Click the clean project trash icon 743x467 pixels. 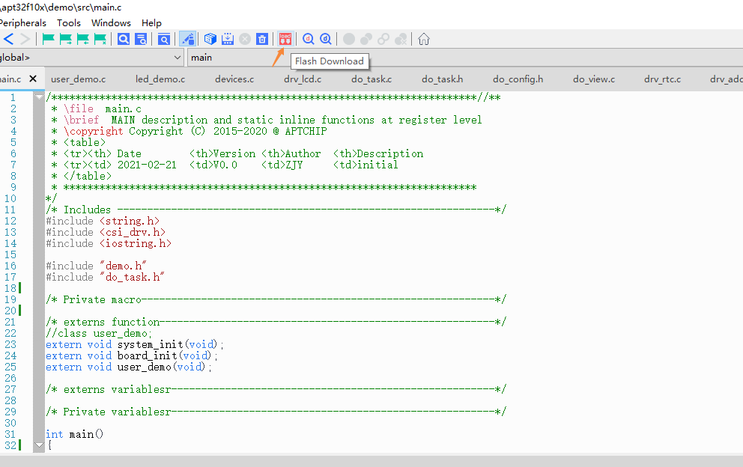click(x=262, y=39)
